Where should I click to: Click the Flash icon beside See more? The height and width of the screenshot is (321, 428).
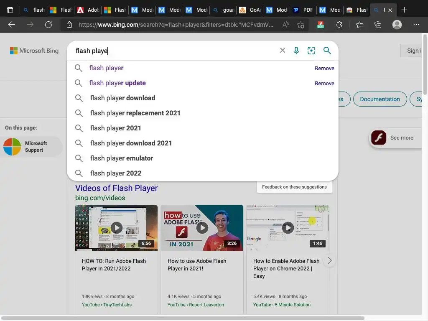click(379, 138)
